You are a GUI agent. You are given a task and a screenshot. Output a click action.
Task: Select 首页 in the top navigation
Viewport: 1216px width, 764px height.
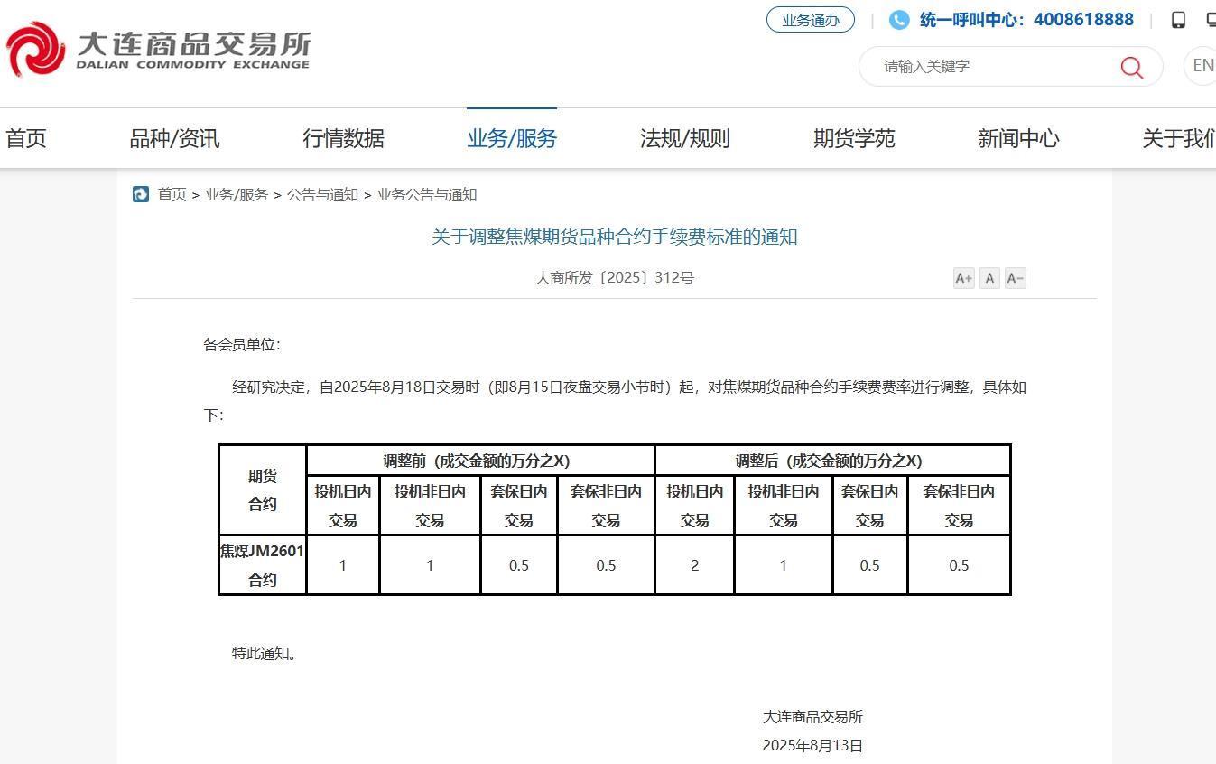click(25, 138)
